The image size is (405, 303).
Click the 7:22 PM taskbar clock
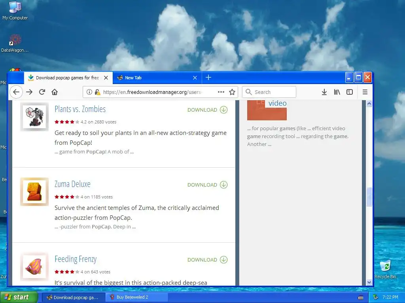coord(390,297)
